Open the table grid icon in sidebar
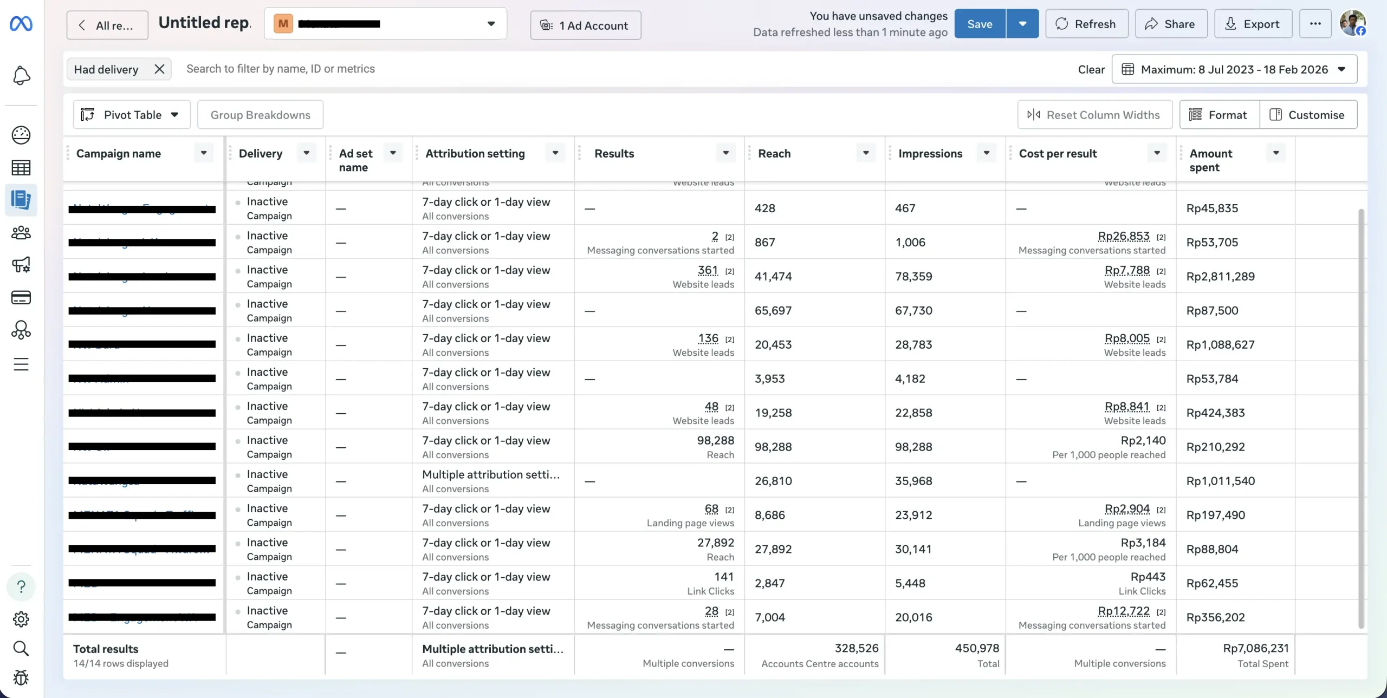The width and height of the screenshot is (1387, 698). click(x=21, y=168)
